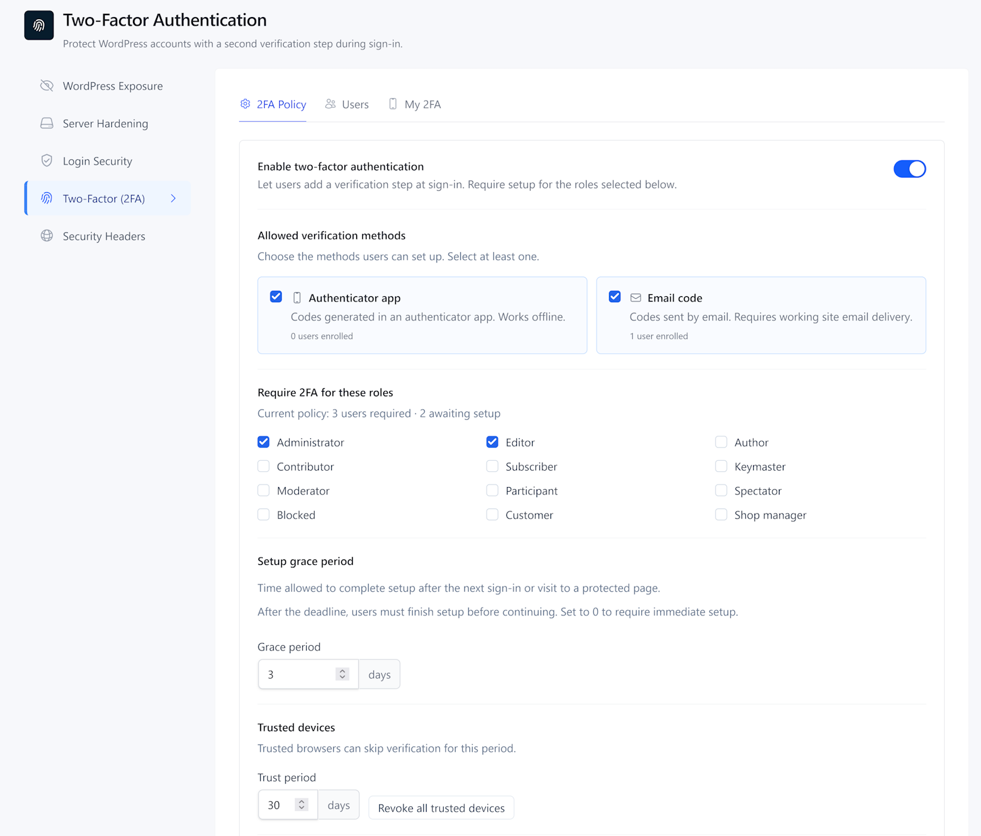Click the envelope icon next to Email code
This screenshot has height=836, width=981.
click(x=636, y=298)
